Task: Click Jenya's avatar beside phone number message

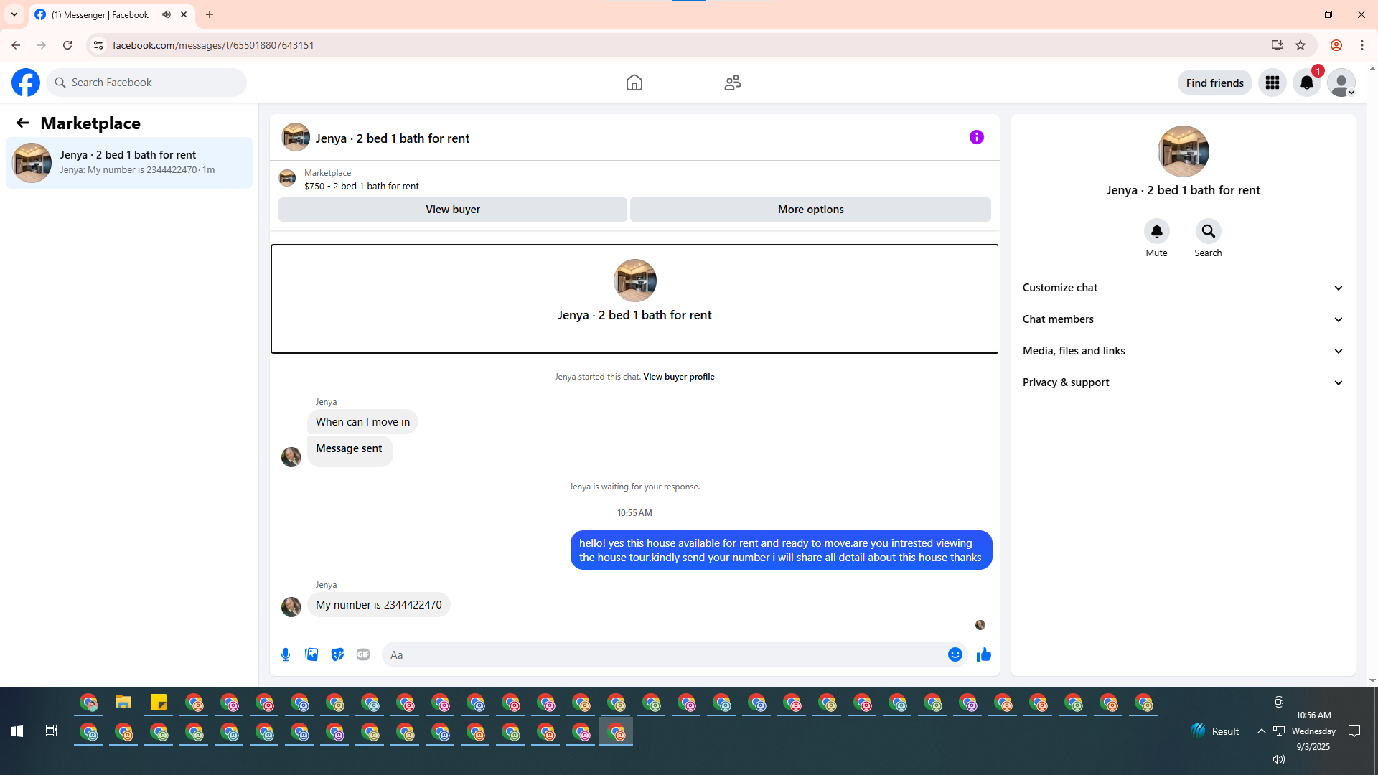Action: pos(291,607)
